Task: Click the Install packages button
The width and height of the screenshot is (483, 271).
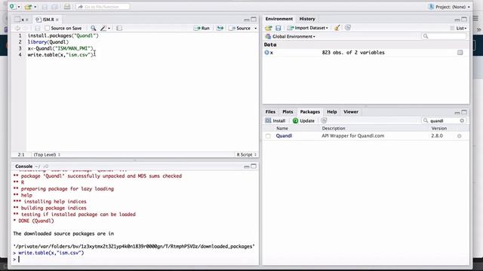Action: (x=275, y=120)
